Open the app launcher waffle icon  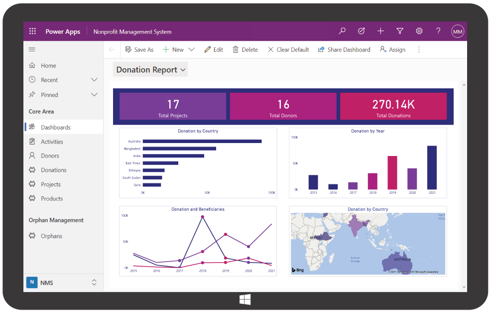click(x=32, y=31)
